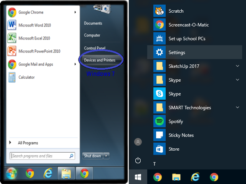This screenshot has height=184, width=246.
Task: Launch Microsoft Word 2010
Action: point(35,25)
